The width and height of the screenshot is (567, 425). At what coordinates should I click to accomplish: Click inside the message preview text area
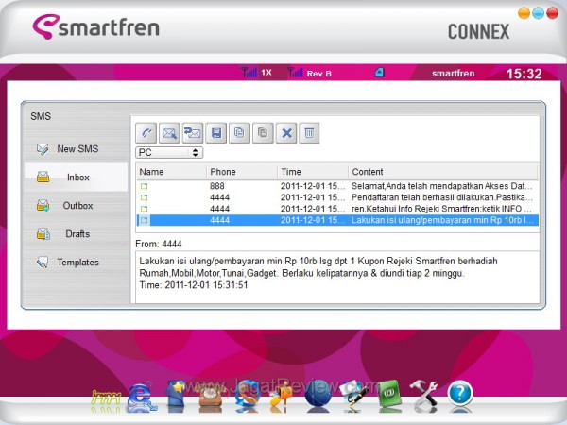coord(337,277)
